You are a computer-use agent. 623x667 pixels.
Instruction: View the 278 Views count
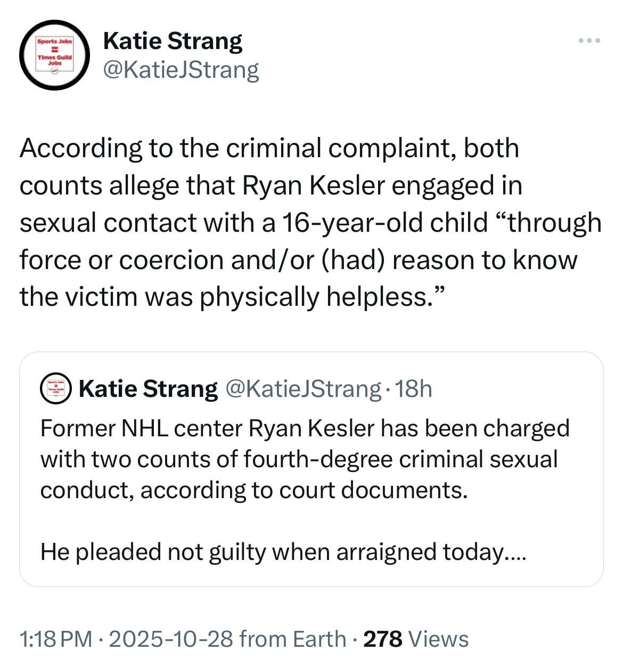pyautogui.click(x=415, y=638)
